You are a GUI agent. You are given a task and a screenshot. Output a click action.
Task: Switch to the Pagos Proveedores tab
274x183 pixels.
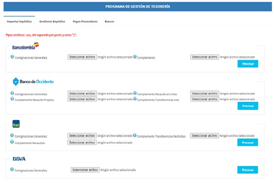point(85,22)
